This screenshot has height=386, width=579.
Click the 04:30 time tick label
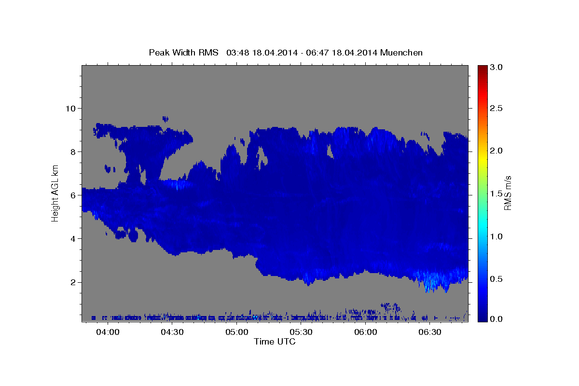(x=172, y=332)
